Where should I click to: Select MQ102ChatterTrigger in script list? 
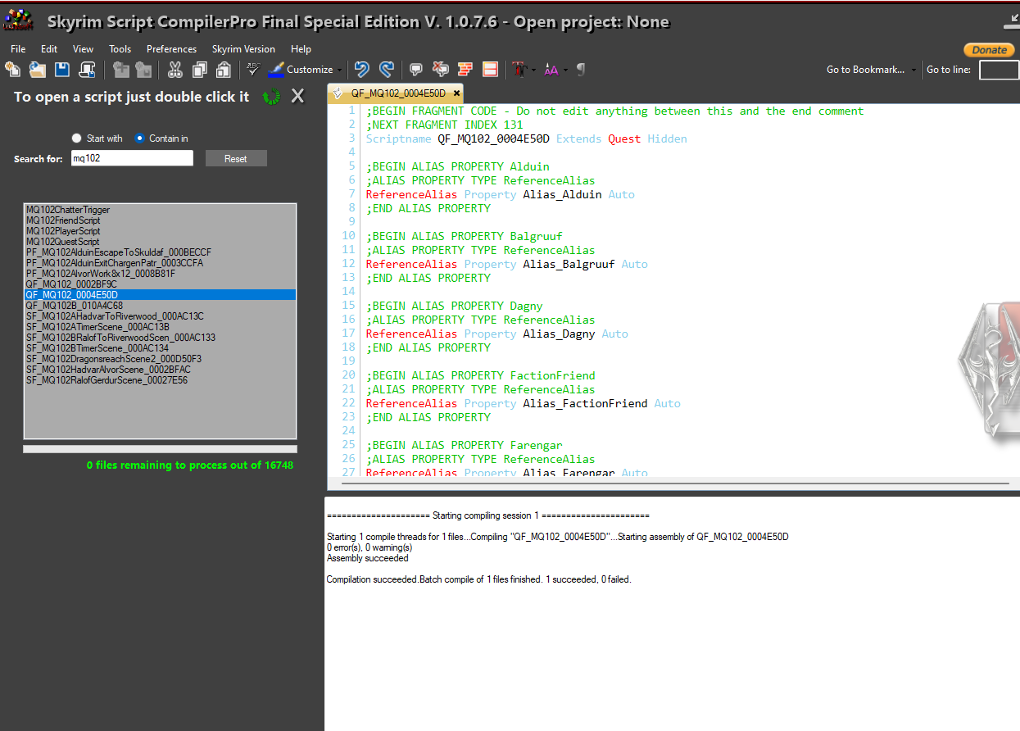click(160, 210)
